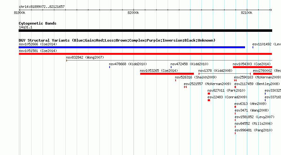Click nsv1053265 (Coe2014) label
281x155 pixels.
click(x=159, y=71)
